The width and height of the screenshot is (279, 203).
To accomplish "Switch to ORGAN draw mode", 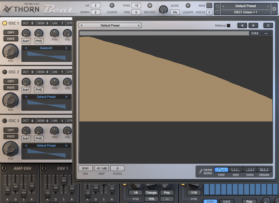I will (x=264, y=170).
